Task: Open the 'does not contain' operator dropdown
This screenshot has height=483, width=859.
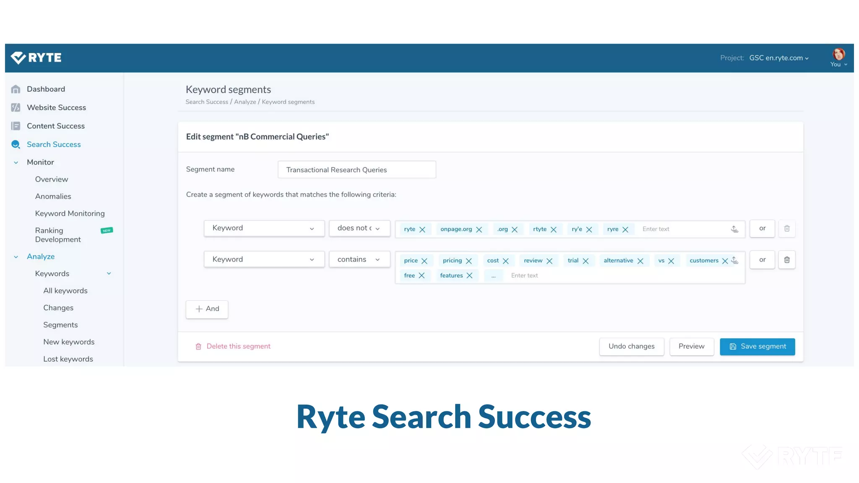Action: [359, 228]
